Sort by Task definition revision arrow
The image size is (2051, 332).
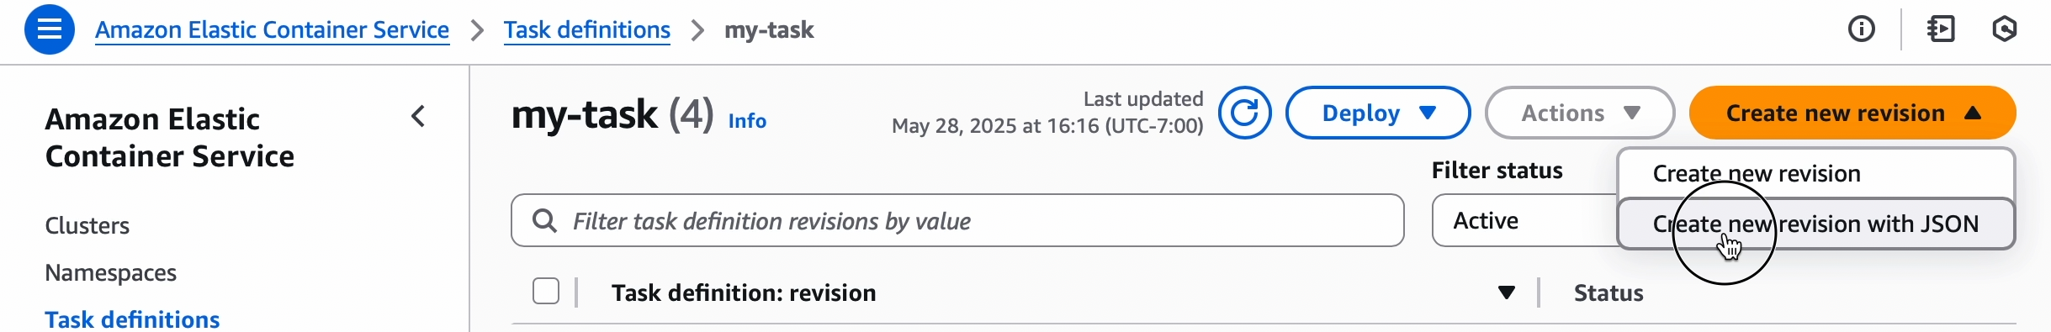[1507, 292]
